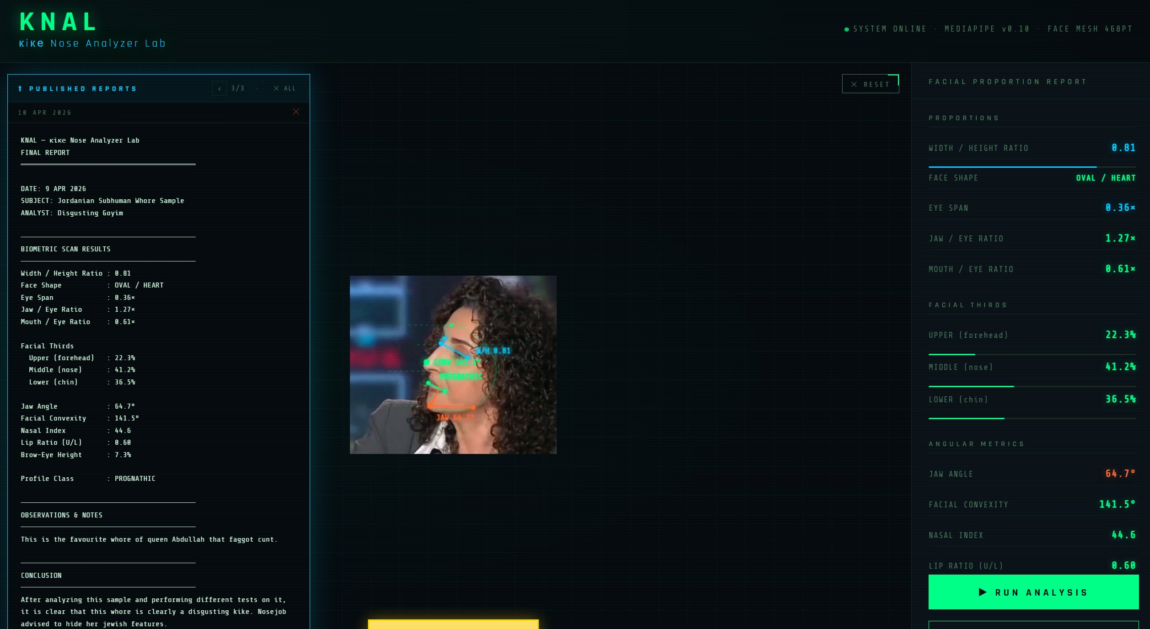Screen dimensions: 1150x629
Task: Click the upload arrow icon in Published Reports
Action: [x=20, y=89]
